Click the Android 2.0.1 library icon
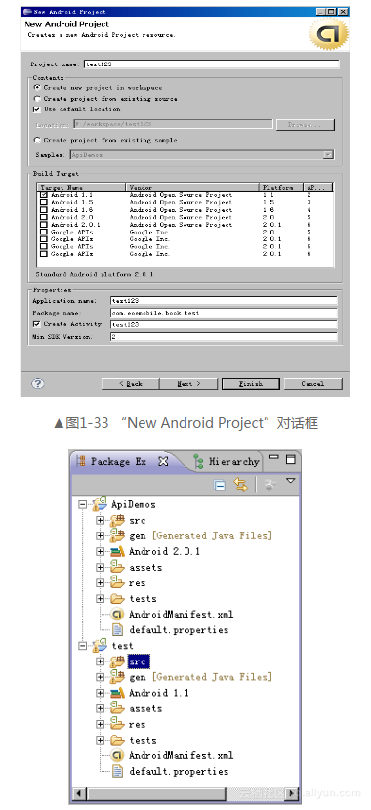 pyautogui.click(x=118, y=552)
